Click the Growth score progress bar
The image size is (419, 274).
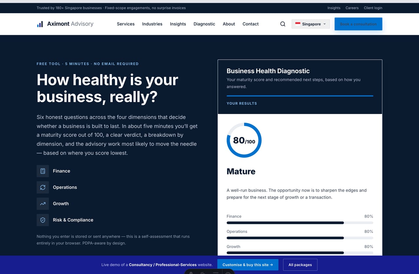pyautogui.click(x=300, y=253)
